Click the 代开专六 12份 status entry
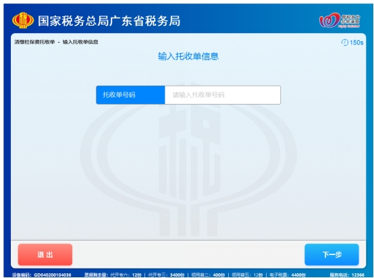 pos(126,275)
